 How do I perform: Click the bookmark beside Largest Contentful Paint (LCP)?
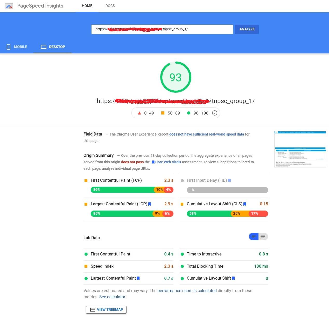tap(150, 204)
